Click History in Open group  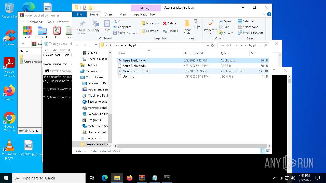tap(226, 33)
